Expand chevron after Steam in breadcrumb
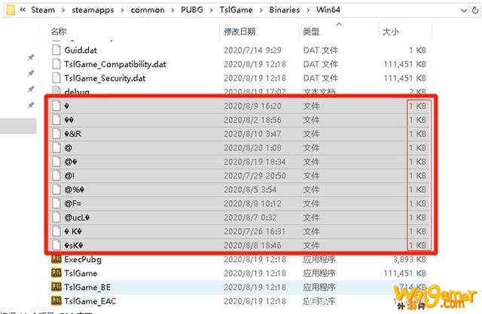This screenshot has width=482, height=314. coord(63,10)
